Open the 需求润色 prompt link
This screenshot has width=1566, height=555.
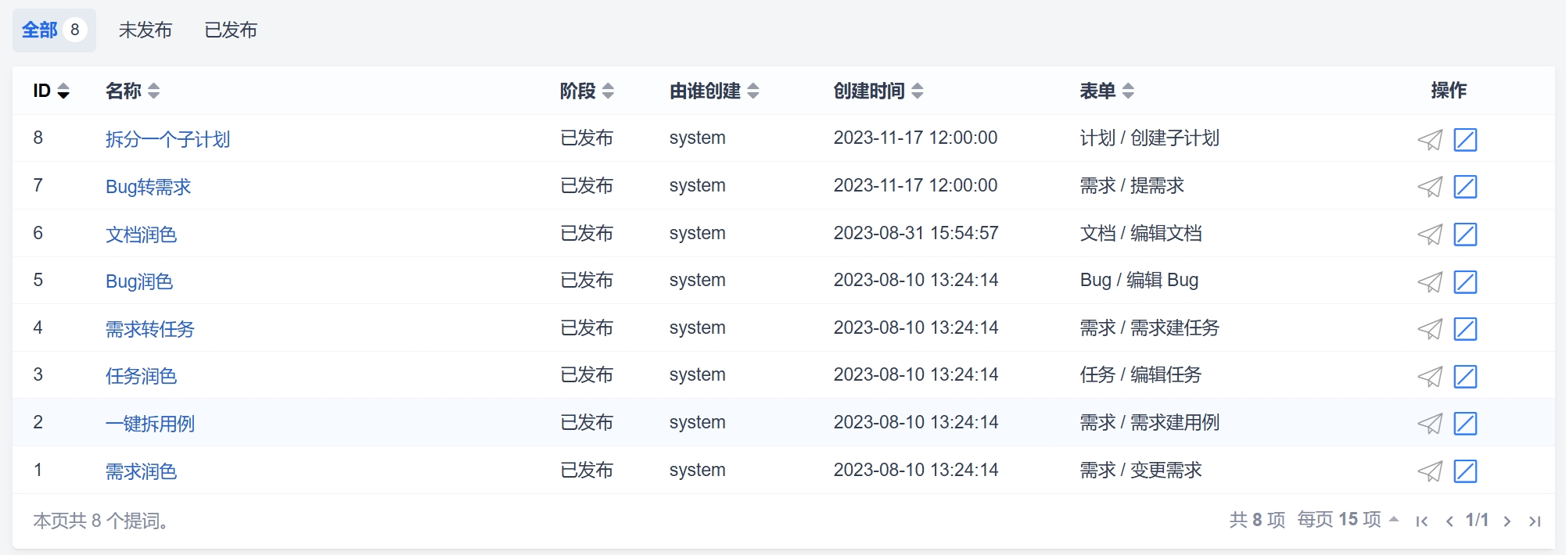[x=142, y=471]
